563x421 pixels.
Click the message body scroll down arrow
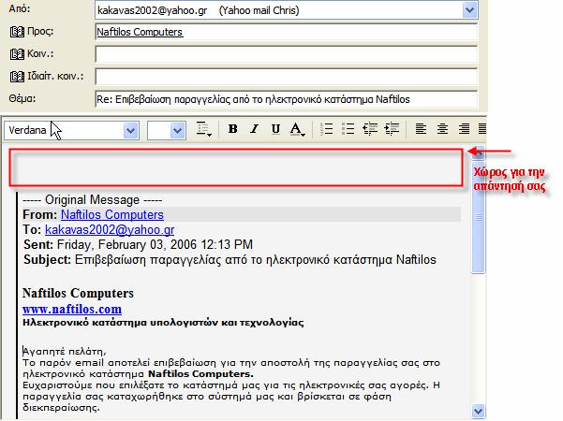tap(479, 411)
